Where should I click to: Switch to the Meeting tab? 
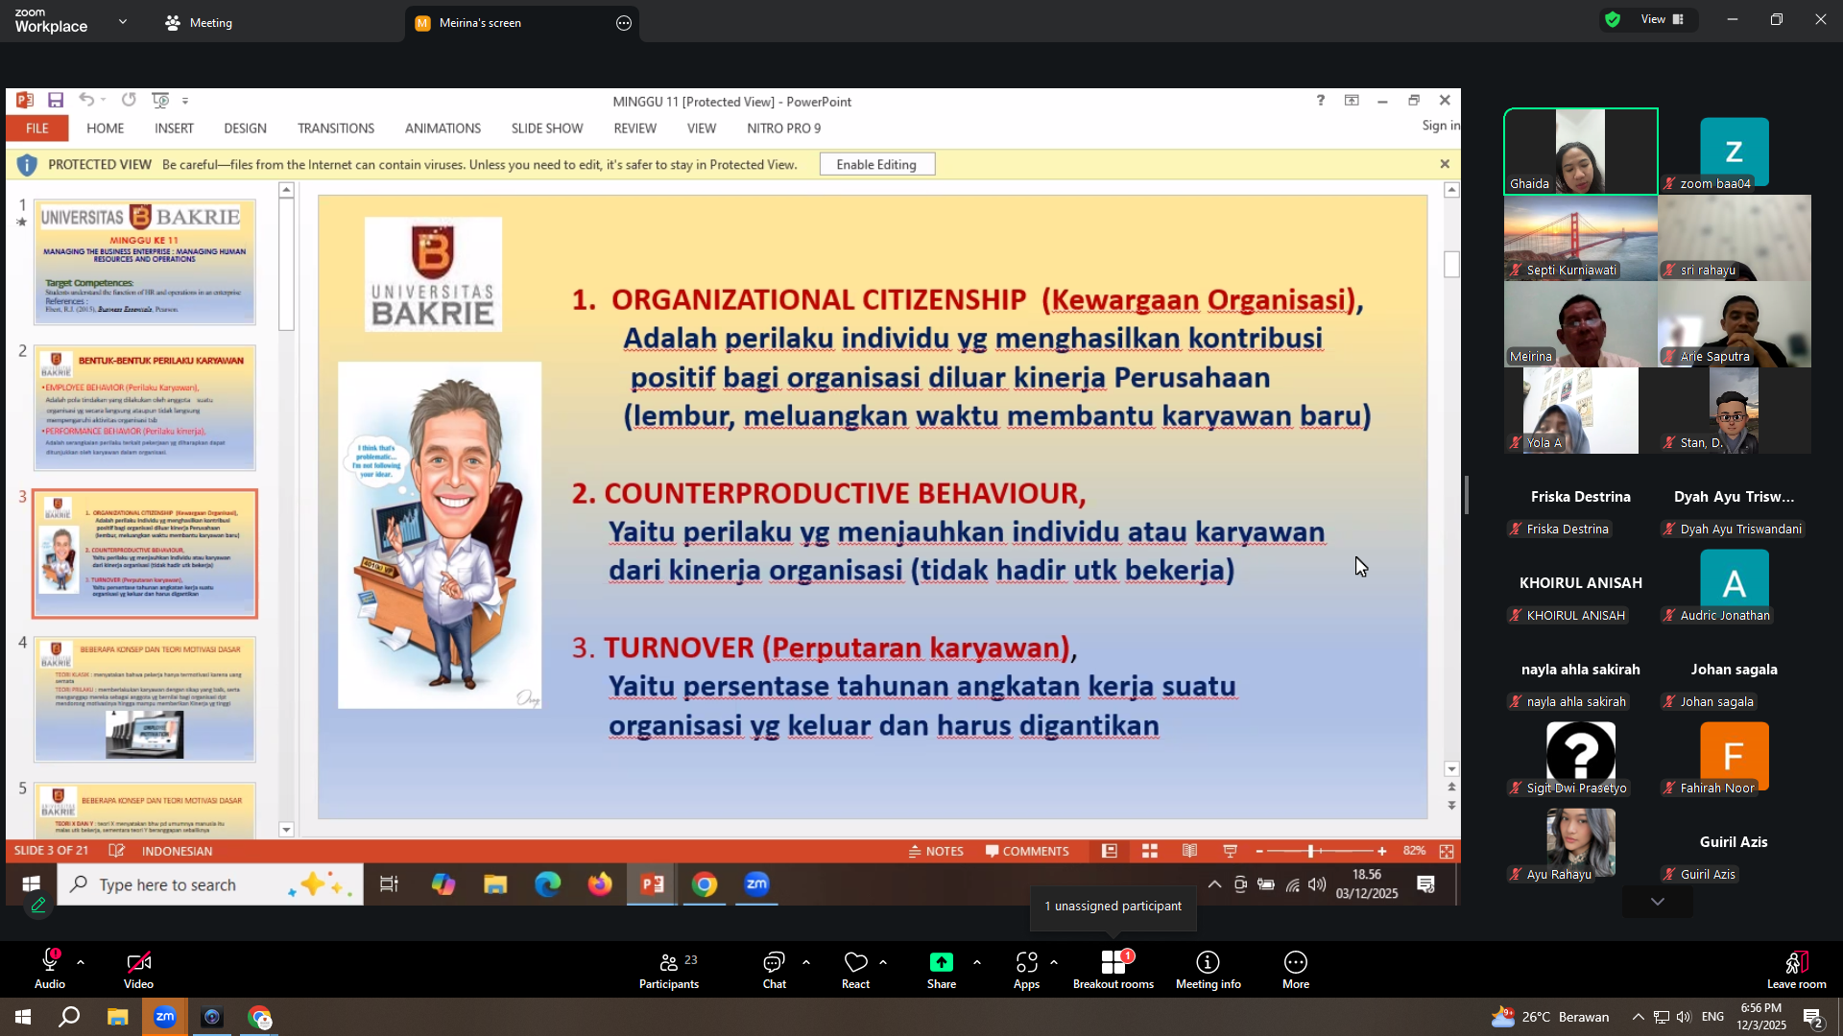[200, 23]
